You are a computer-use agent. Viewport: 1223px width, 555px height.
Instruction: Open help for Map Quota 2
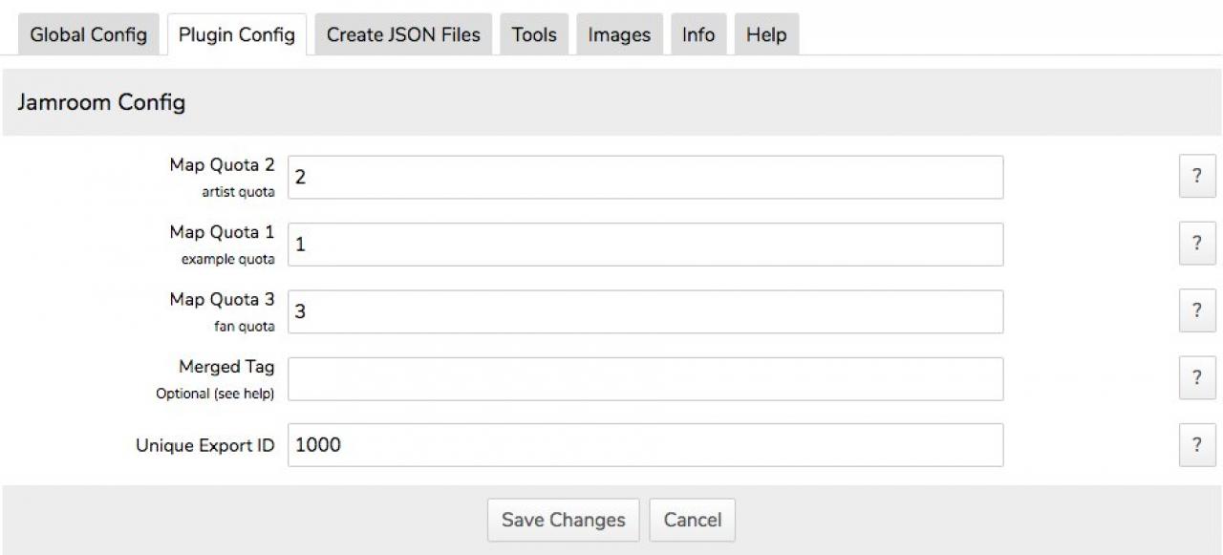(1197, 177)
